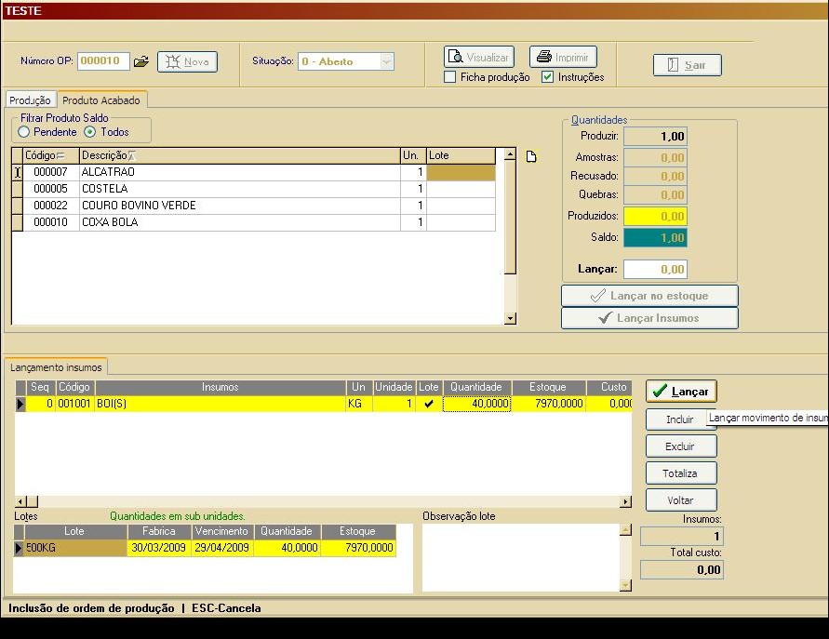Toggle the Lote checkmark in BOI(S) row

click(429, 404)
